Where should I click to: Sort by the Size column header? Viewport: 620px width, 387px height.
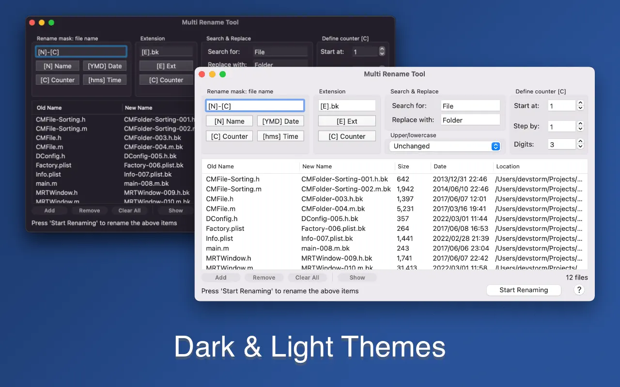pos(413,166)
